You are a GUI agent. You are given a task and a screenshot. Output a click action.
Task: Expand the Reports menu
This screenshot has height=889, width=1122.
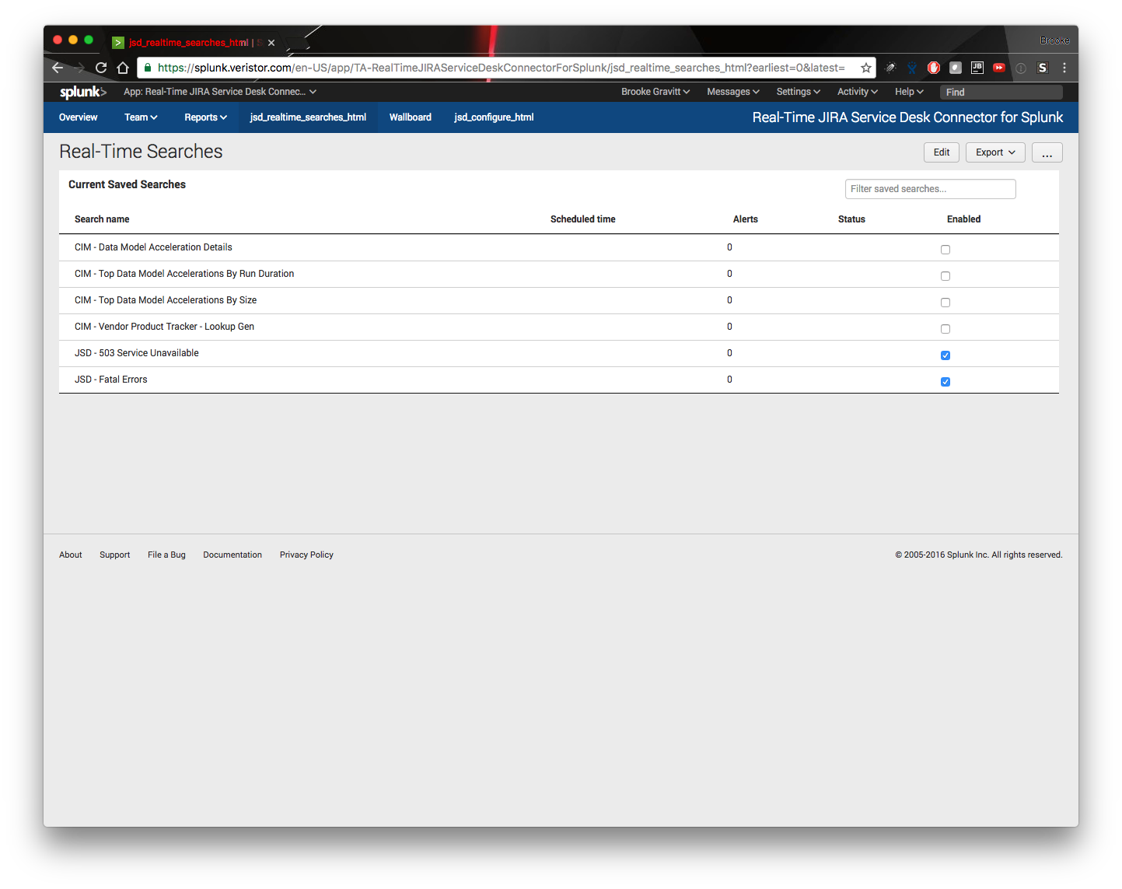(206, 117)
